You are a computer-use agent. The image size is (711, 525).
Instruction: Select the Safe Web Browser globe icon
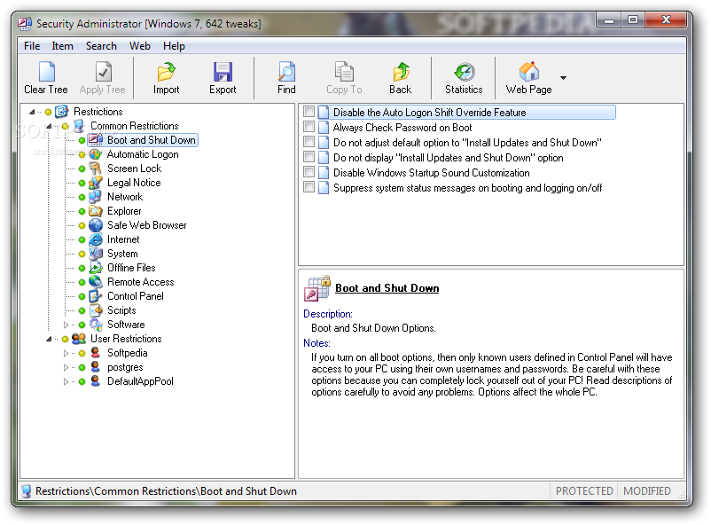(95, 225)
